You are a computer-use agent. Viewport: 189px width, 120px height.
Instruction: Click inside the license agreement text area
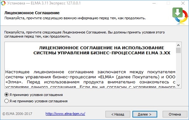[x=90, y=65]
